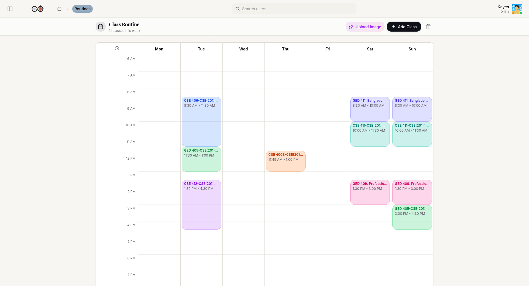Click the '11 classes this week' text
Screen dimensions: 529x286
[124, 31]
